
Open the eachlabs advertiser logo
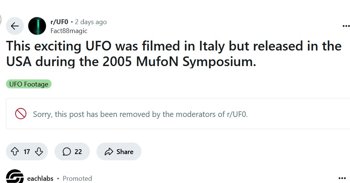click(x=15, y=177)
